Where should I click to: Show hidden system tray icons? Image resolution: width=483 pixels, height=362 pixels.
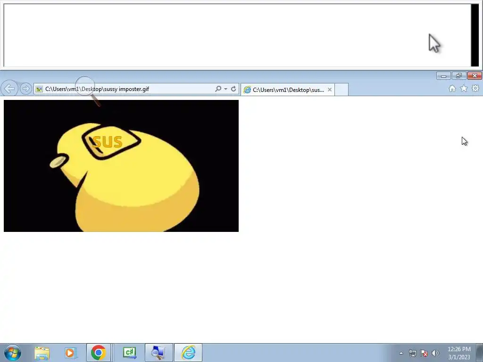(x=401, y=353)
